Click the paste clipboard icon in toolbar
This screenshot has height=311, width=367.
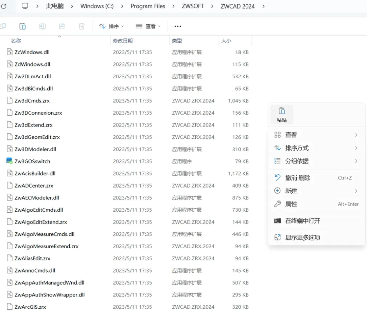pos(22,26)
